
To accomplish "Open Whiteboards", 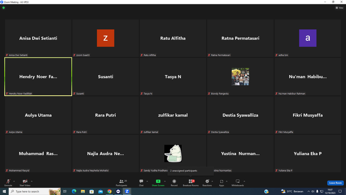I will (x=238, y=183).
